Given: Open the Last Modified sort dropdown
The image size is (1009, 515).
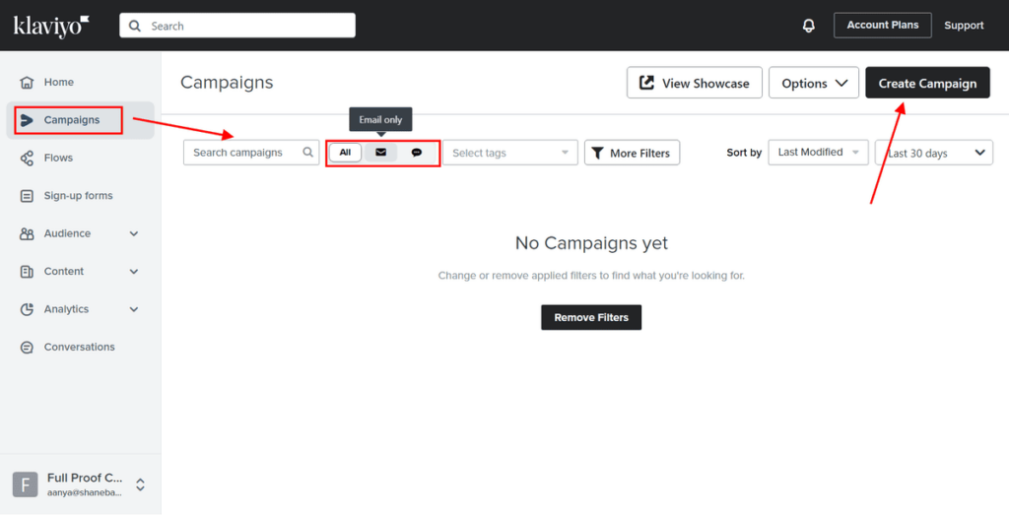Looking at the screenshot, I should pos(818,153).
